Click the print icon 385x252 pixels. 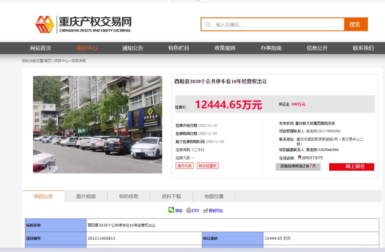(189, 210)
